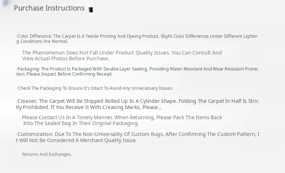Click the line starting "The Phenomenon Does Not Fall"
Screen dimensions: 285x173
point(122,53)
